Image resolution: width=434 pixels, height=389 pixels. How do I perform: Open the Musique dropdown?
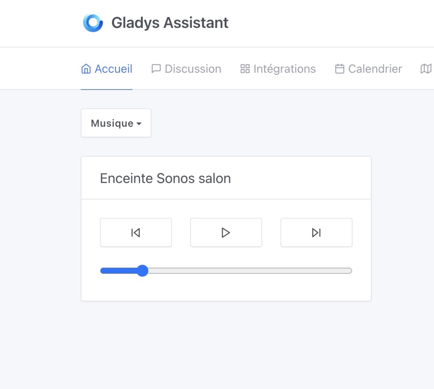[116, 123]
